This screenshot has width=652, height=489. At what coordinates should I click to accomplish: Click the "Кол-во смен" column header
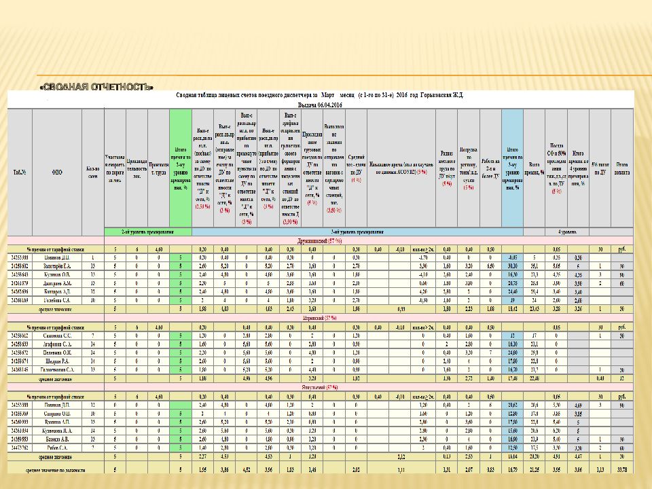pyautogui.click(x=93, y=172)
